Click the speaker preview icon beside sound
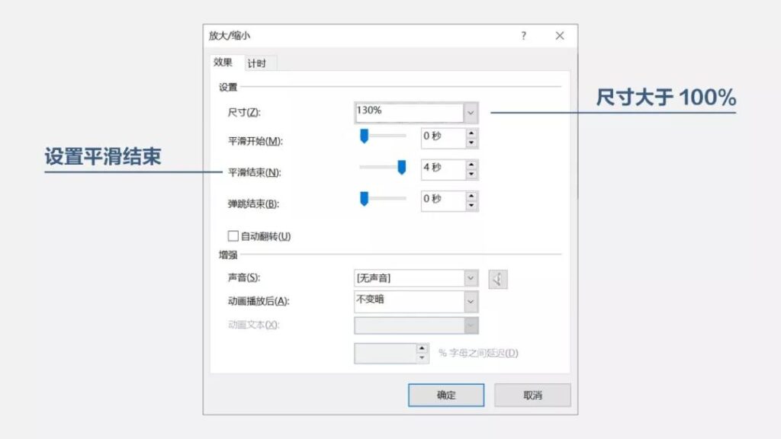This screenshot has height=439, width=781. tap(497, 279)
